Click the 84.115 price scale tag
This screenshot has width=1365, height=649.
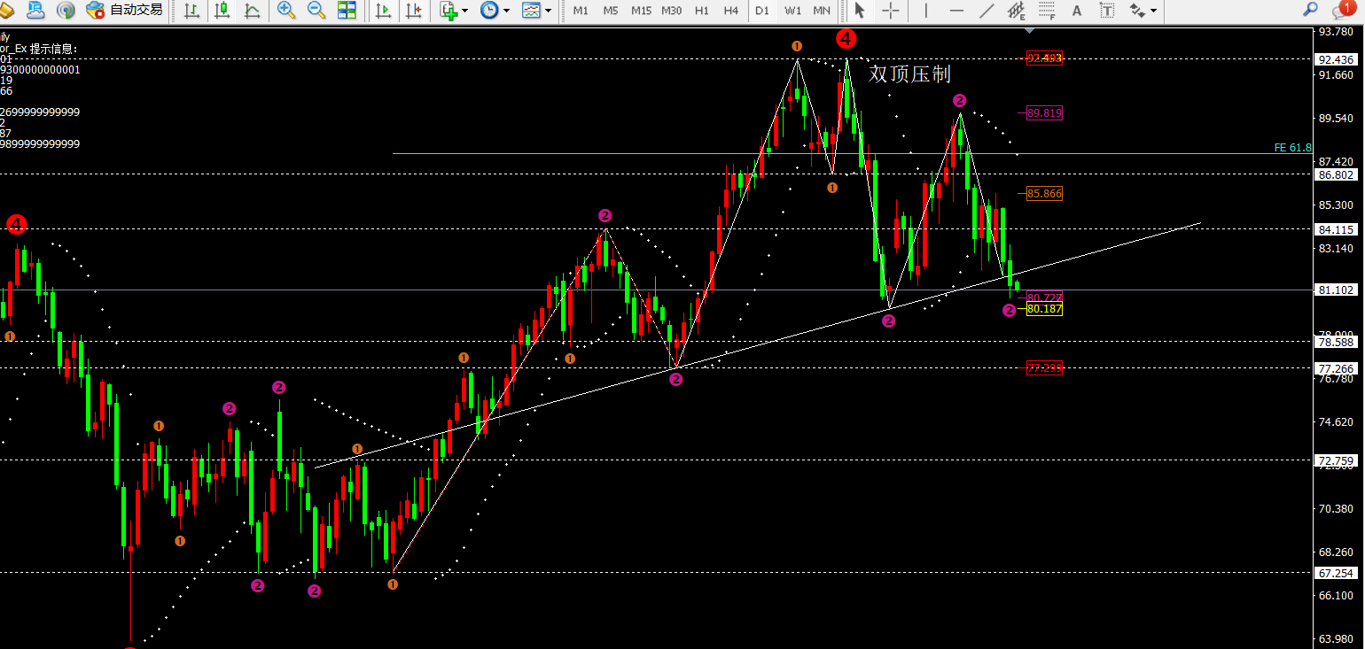(x=1337, y=229)
